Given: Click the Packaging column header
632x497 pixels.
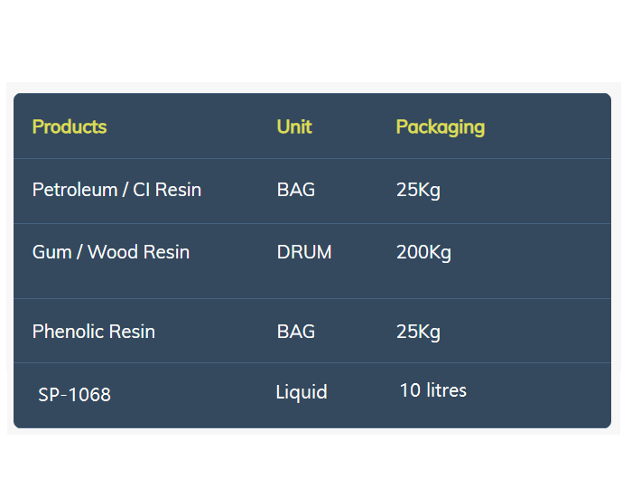Looking at the screenshot, I should [x=441, y=127].
